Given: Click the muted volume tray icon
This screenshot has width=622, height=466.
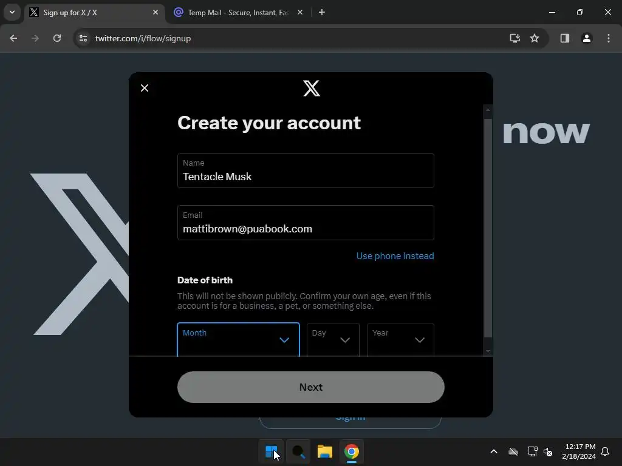Looking at the screenshot, I should pyautogui.click(x=549, y=451).
